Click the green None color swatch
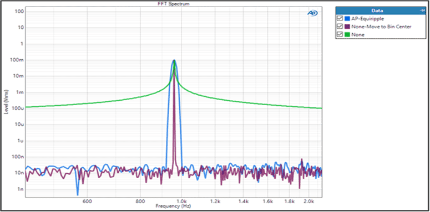 347,34
